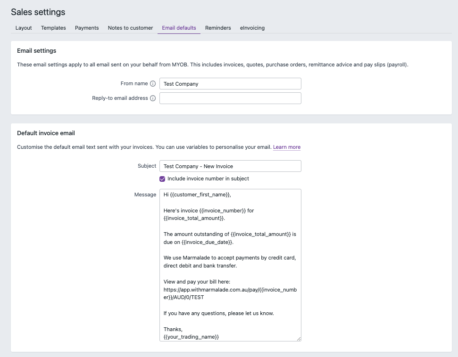Click the info icon beside Reply-to email address
This screenshot has height=357, width=458.
pos(153,98)
